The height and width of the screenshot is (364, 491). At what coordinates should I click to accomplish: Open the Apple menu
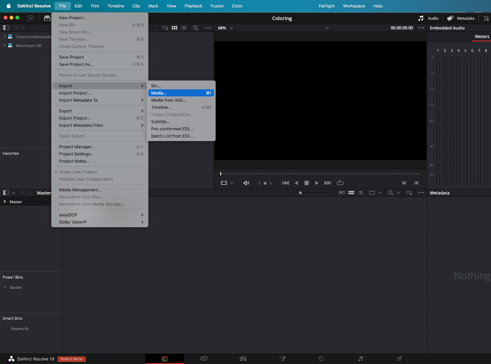pos(9,6)
